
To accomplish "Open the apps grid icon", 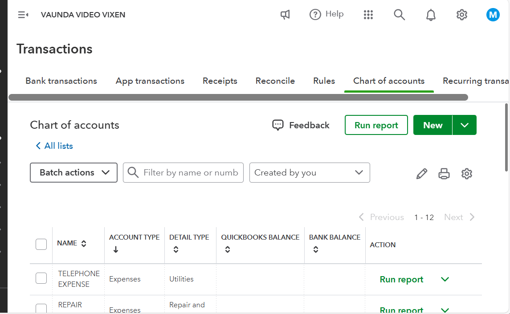I will pyautogui.click(x=368, y=15).
